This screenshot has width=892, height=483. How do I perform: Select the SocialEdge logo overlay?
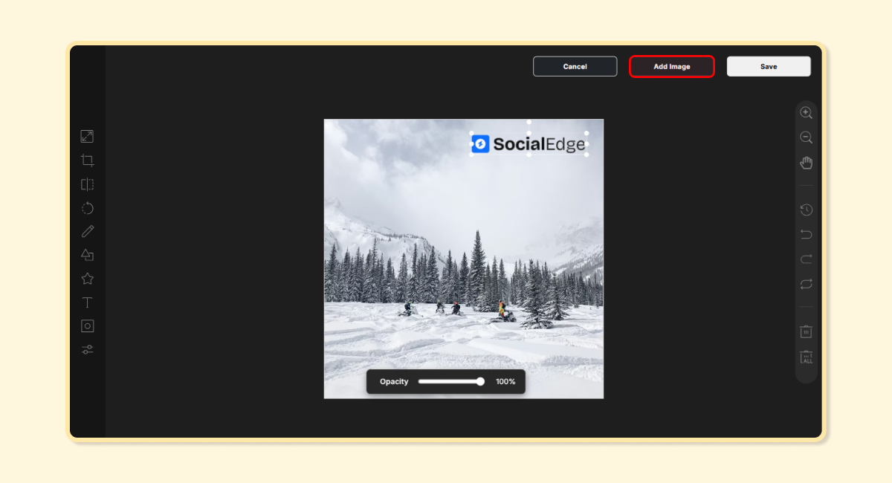click(529, 143)
